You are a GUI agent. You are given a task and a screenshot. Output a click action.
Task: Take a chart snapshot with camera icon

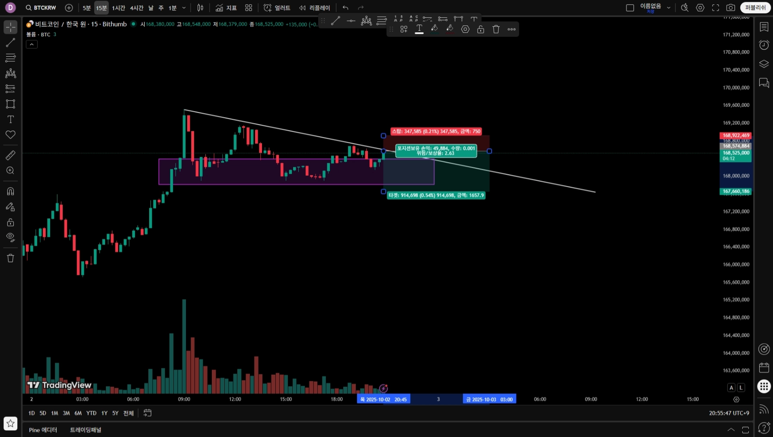(731, 8)
